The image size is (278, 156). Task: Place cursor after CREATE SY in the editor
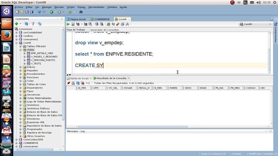pos(103,65)
